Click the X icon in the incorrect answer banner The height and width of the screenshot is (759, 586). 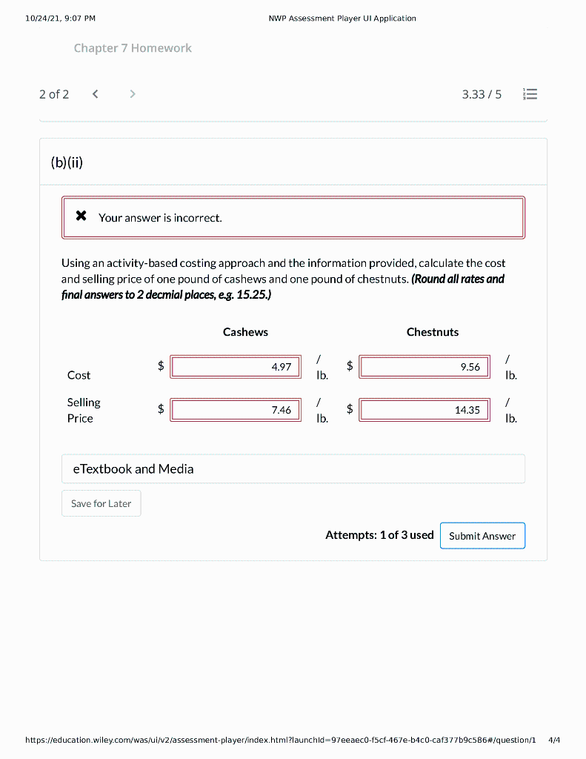pos(82,217)
